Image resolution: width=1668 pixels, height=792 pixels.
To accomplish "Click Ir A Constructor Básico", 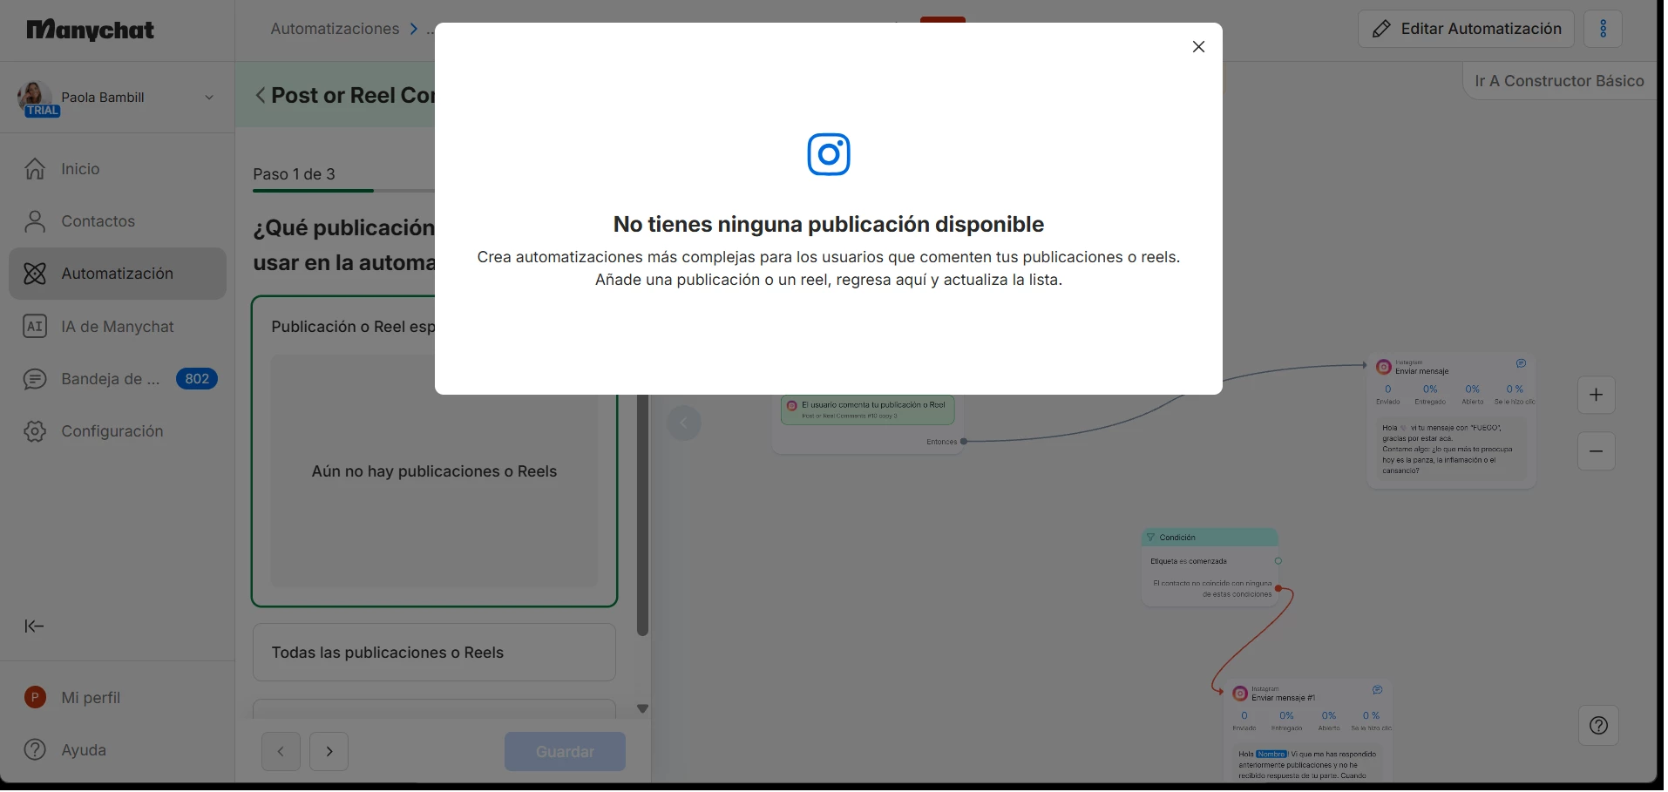I will (x=1559, y=81).
